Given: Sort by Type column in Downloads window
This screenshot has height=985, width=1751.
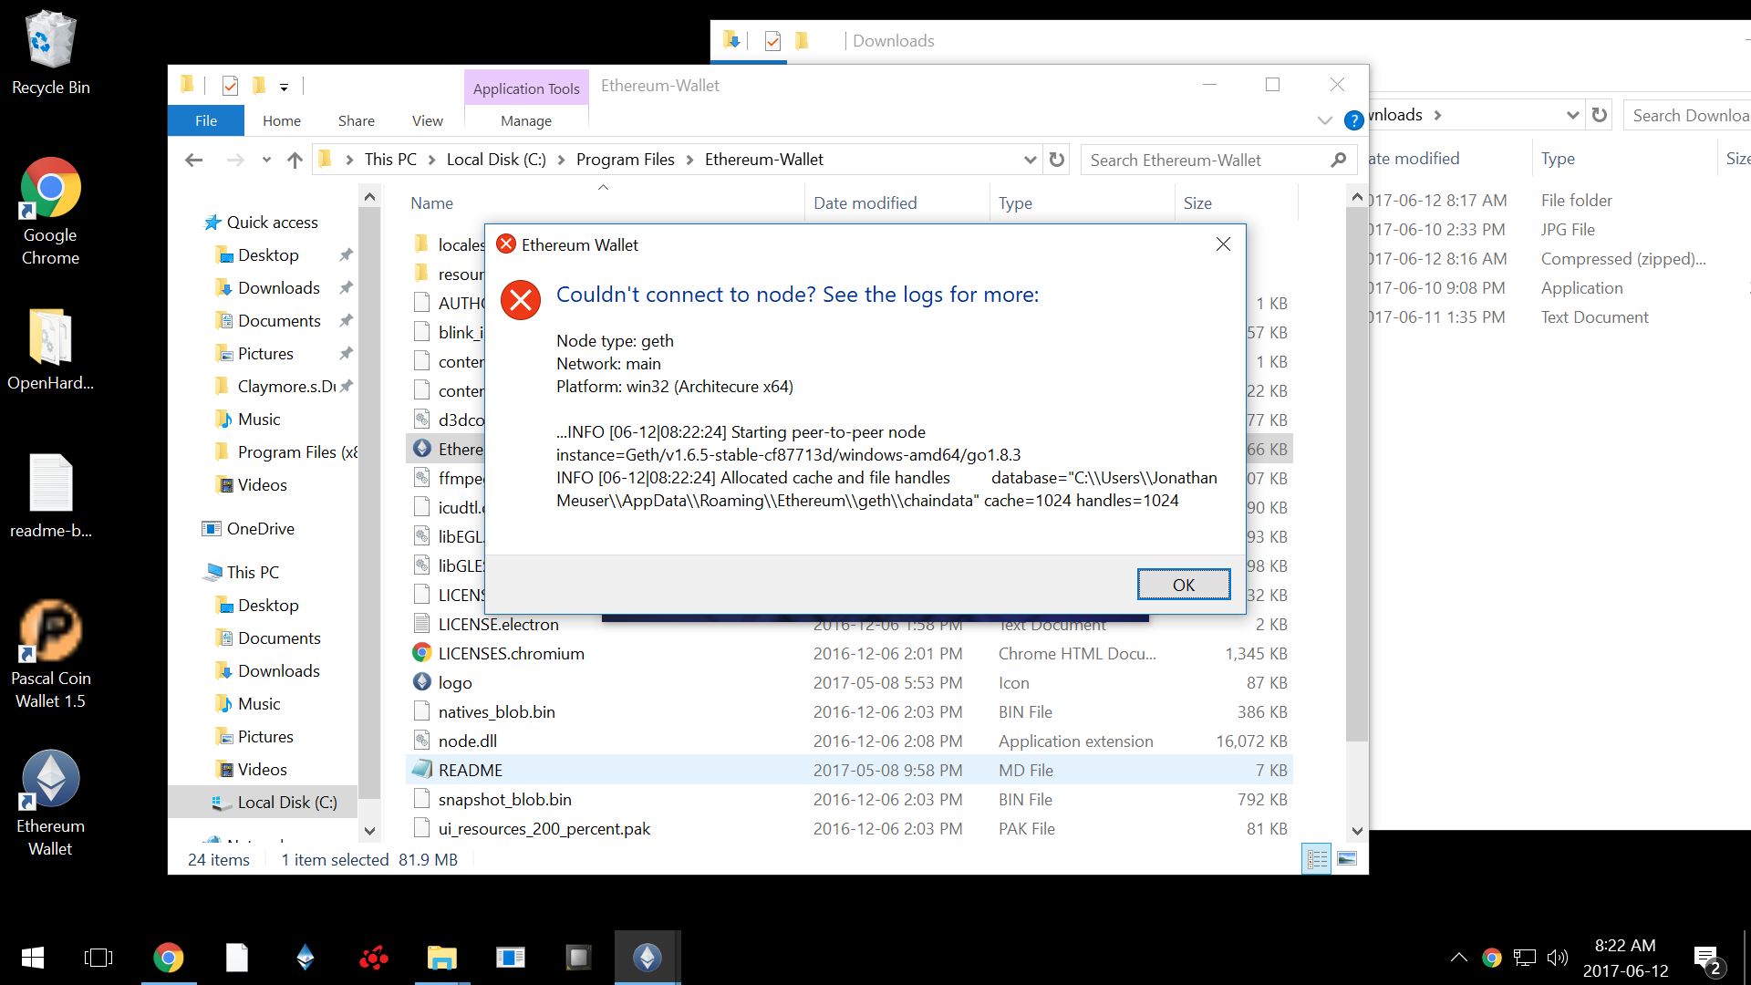Looking at the screenshot, I should pyautogui.click(x=1558, y=159).
